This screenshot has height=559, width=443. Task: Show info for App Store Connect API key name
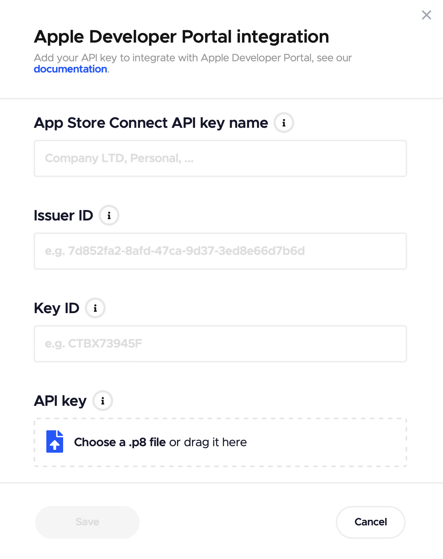click(284, 123)
